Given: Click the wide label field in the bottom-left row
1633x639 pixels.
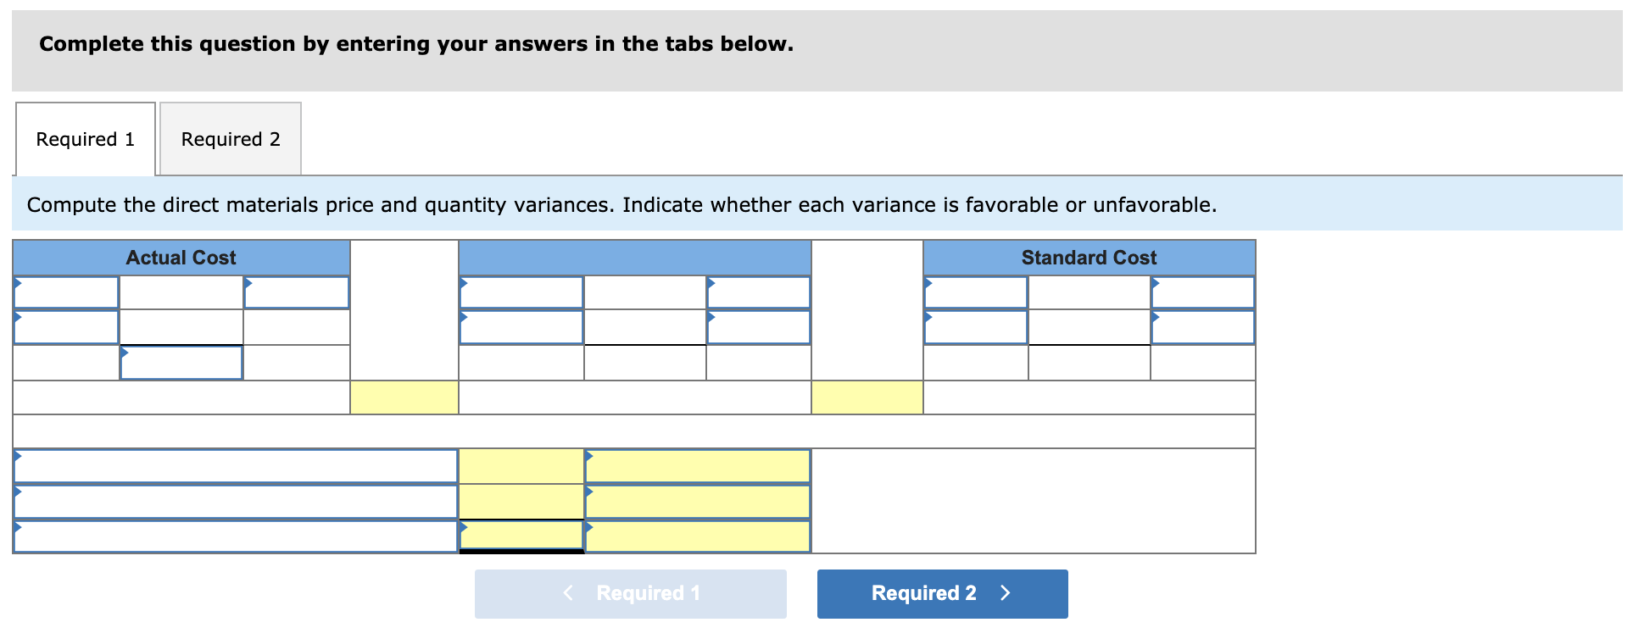Looking at the screenshot, I should click(x=236, y=464).
